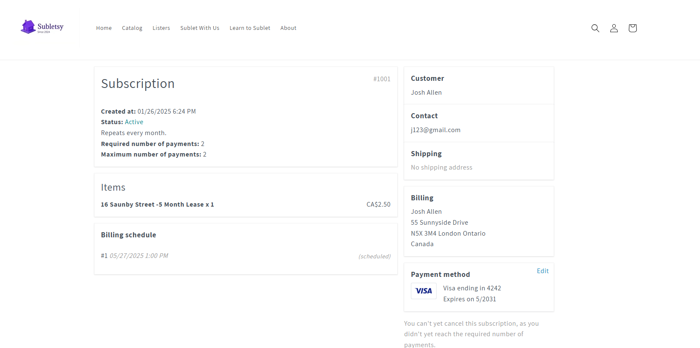Click 'Visa ending in 4242' text
The image size is (700, 348).
pos(472,288)
